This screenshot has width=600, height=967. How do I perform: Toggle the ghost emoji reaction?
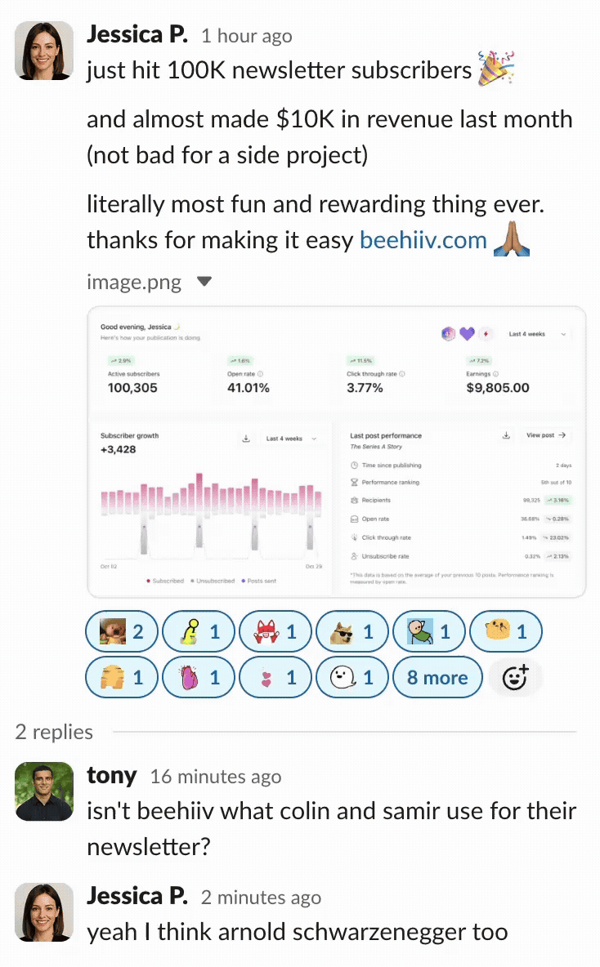(x=343, y=677)
